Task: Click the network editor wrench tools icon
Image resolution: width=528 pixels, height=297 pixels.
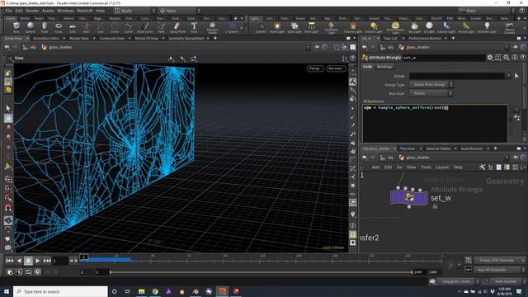Action: click(x=482, y=167)
